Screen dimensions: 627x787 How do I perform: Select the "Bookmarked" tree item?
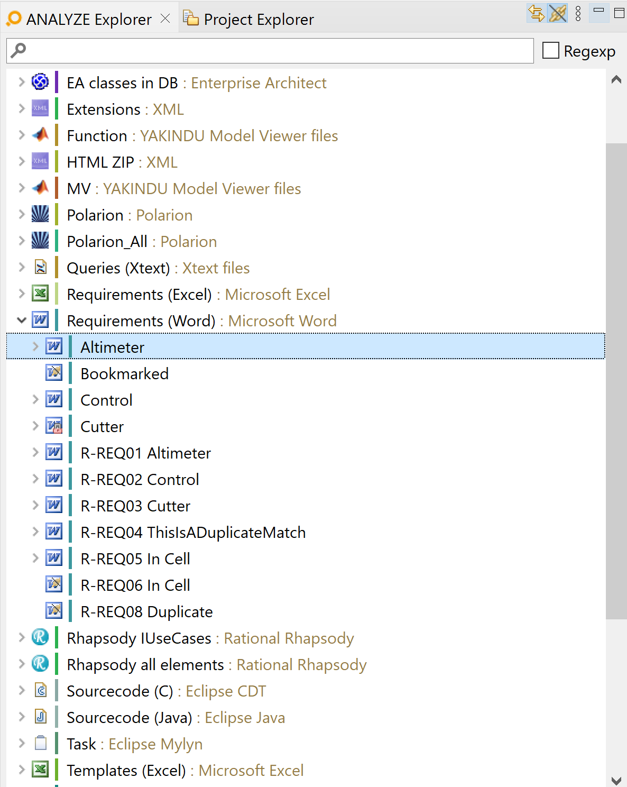tap(125, 374)
